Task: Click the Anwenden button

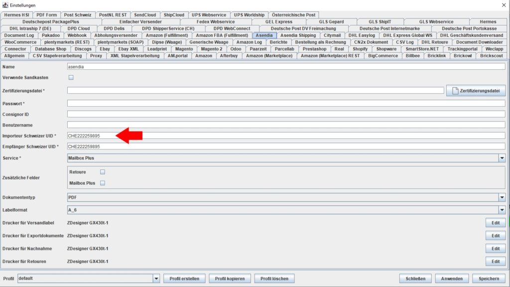Action: point(452,279)
